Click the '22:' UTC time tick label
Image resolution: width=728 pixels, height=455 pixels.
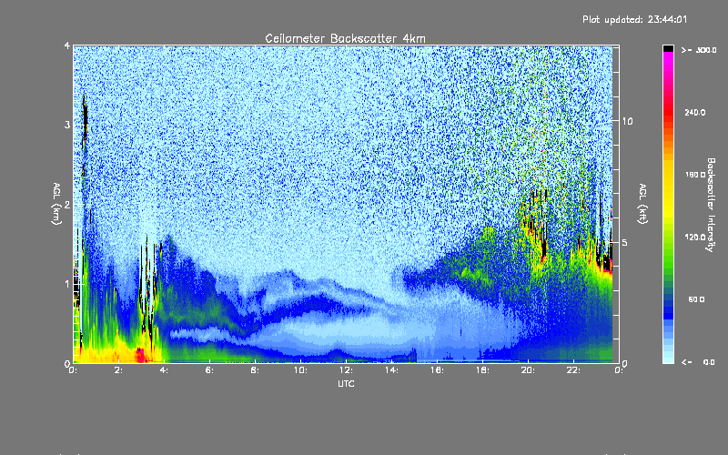pos(574,370)
